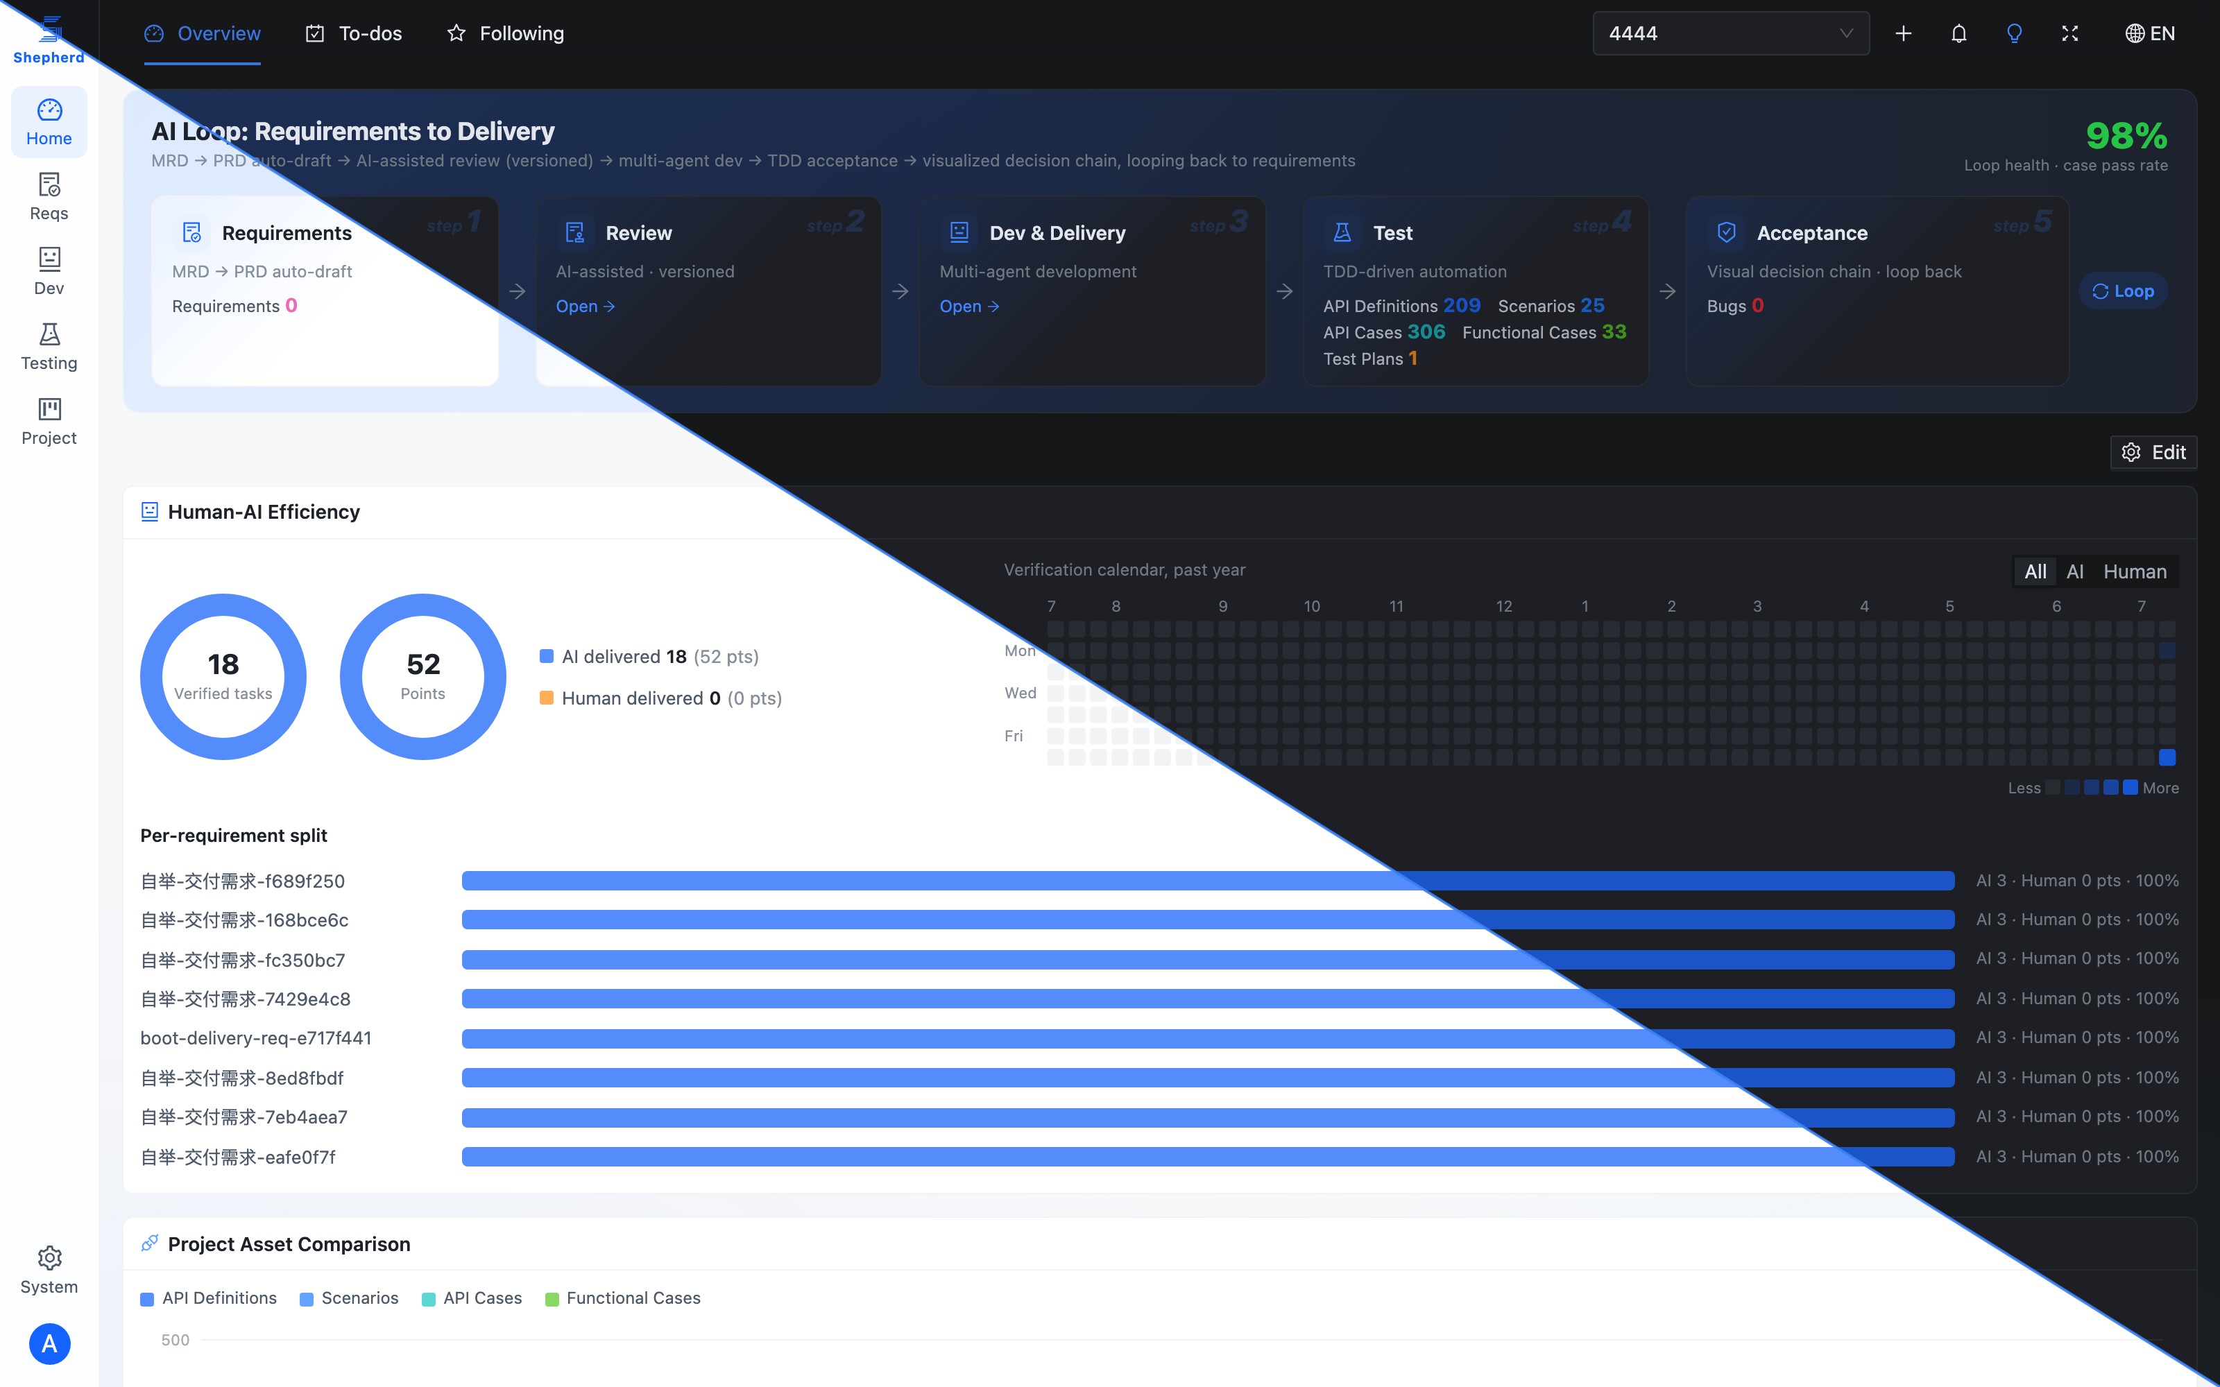This screenshot has width=2220, height=1387.
Task: Click requirement 自举-交付需求-7eb4aea7
Action: pos(243,1117)
